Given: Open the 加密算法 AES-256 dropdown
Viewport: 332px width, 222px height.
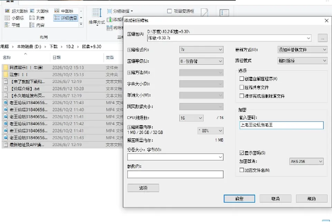Looking at the screenshot, I should [306, 161].
